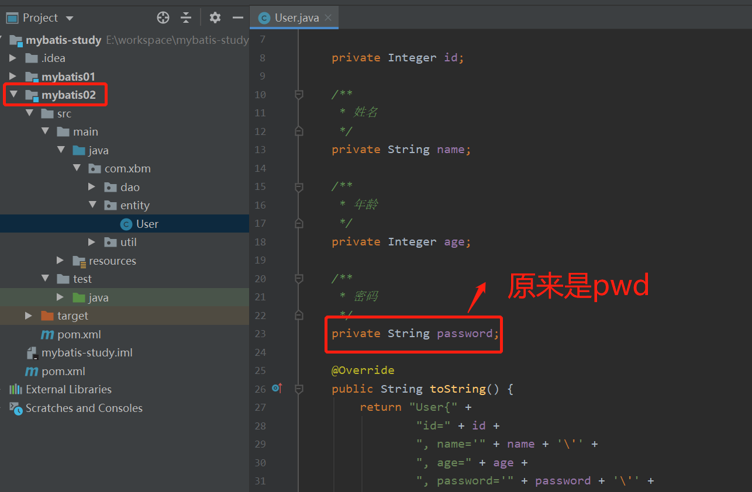The height and width of the screenshot is (492, 752).
Task: Expand the dao package
Action: (x=92, y=187)
